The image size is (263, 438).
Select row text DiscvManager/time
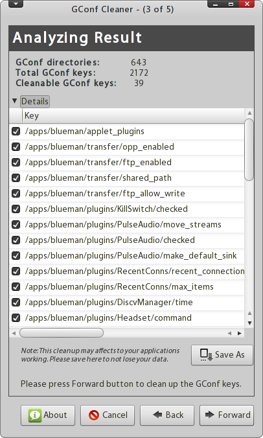click(109, 302)
